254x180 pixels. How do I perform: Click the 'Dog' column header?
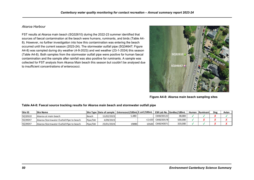click(x=215, y=112)
